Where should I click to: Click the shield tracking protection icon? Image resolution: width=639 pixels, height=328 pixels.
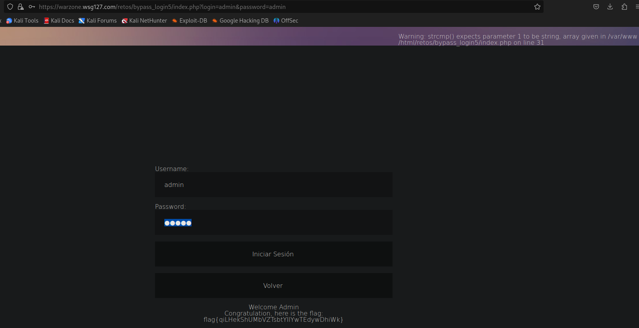pos(10,7)
